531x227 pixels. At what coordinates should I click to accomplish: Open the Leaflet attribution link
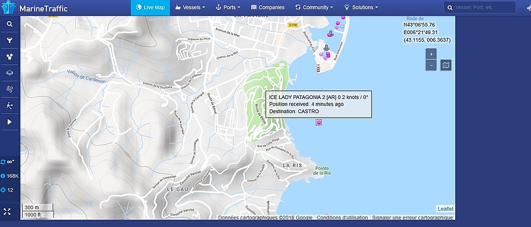[x=445, y=209]
